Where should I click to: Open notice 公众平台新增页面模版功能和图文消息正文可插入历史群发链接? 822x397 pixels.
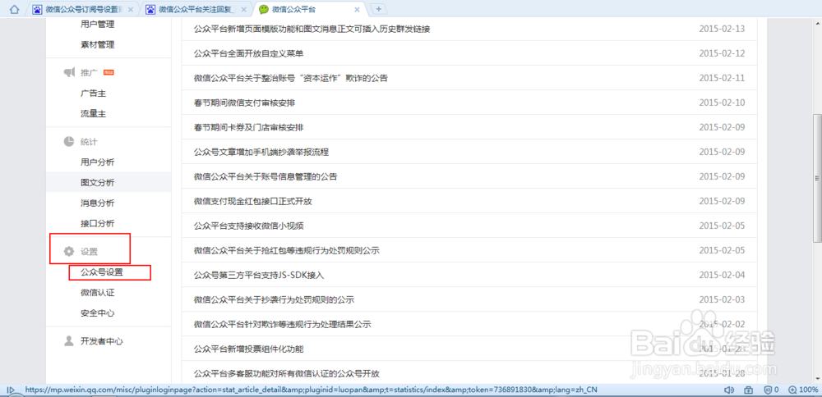click(312, 29)
